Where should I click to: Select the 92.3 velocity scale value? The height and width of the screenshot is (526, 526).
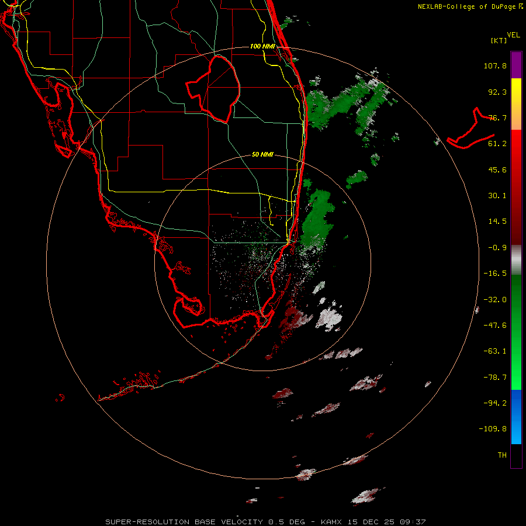pyautogui.click(x=497, y=92)
